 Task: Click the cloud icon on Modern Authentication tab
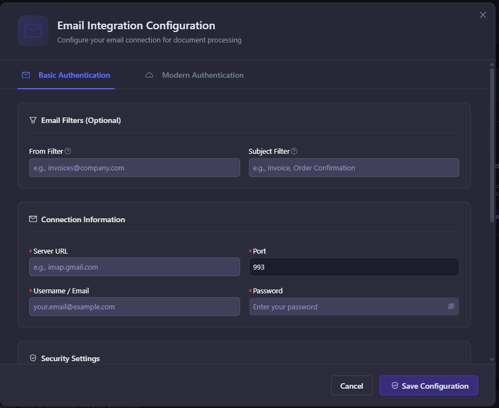[149, 75]
